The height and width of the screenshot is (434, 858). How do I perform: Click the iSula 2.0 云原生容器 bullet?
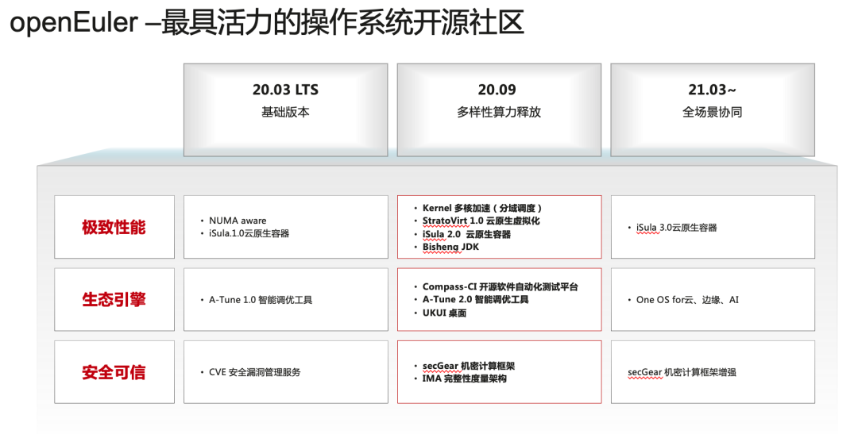466,234
